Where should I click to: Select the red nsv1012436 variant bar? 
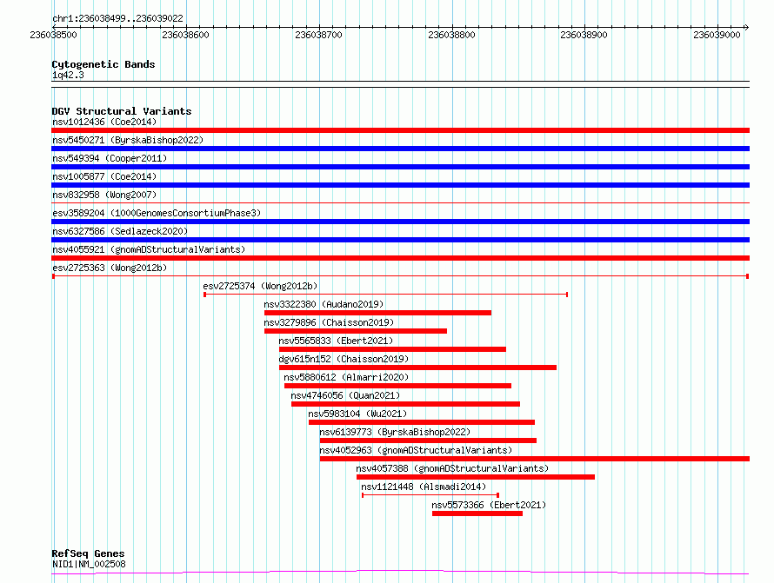coord(400,130)
